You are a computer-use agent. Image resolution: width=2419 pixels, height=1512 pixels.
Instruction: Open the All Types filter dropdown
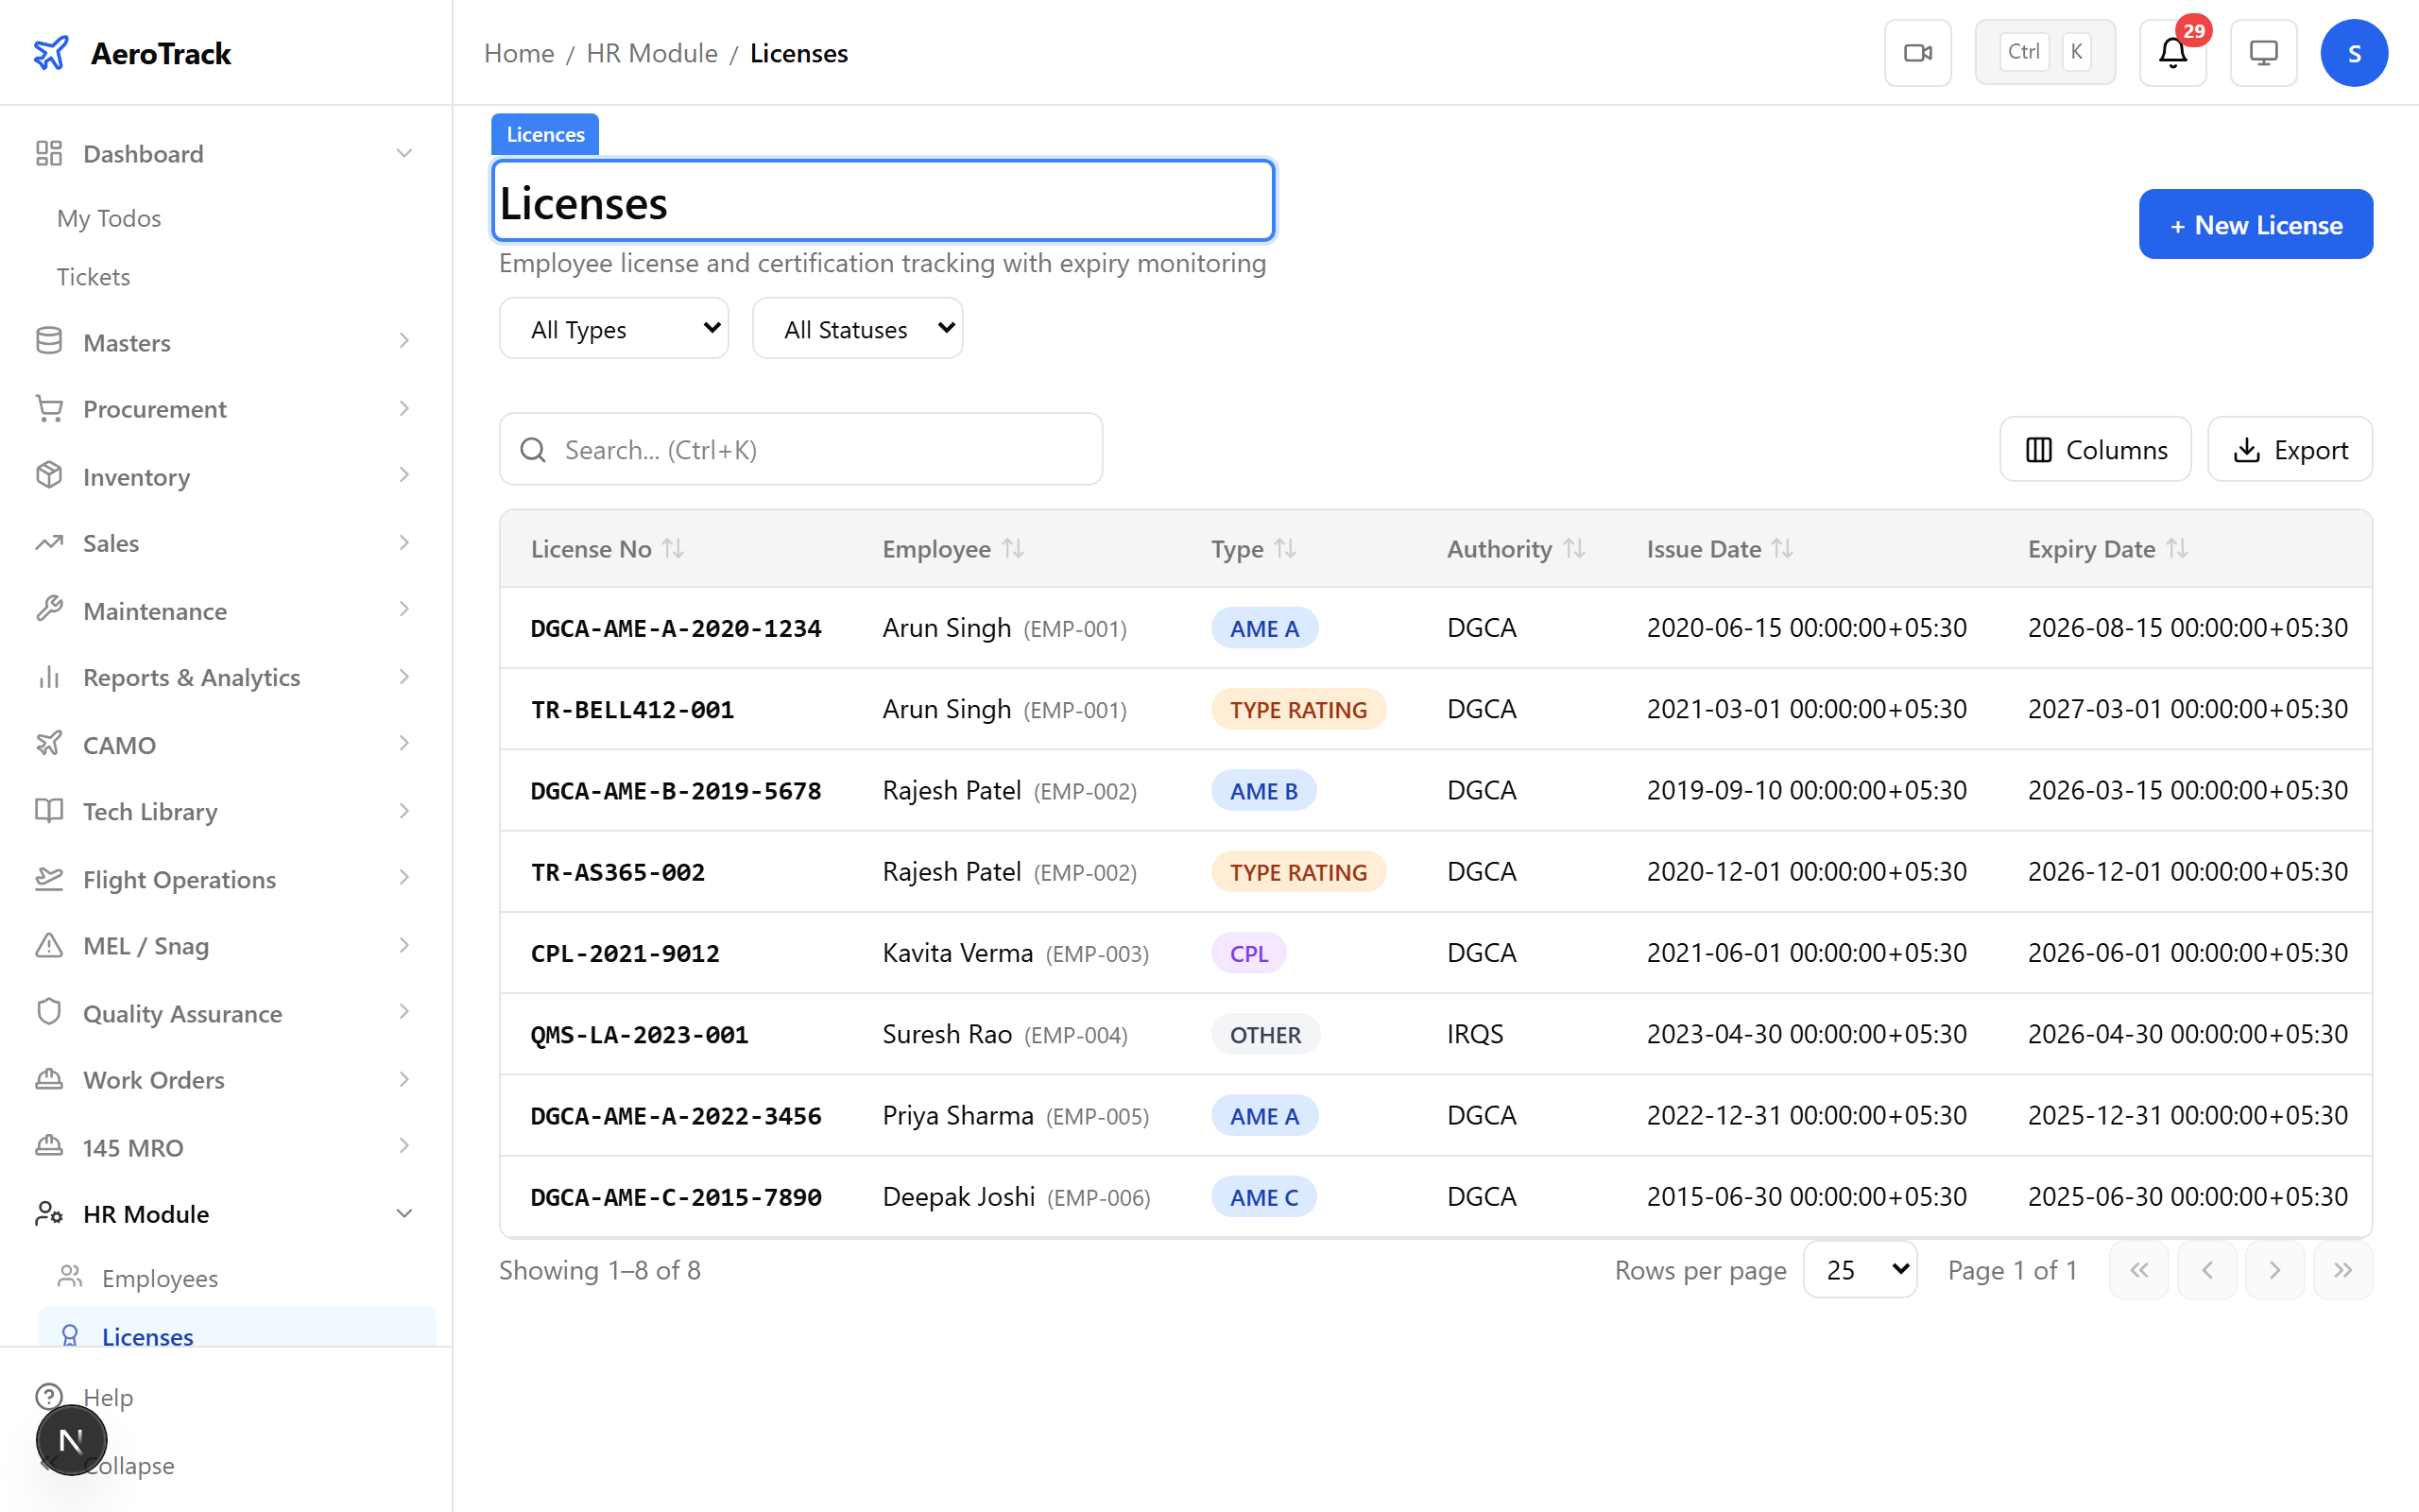point(614,329)
